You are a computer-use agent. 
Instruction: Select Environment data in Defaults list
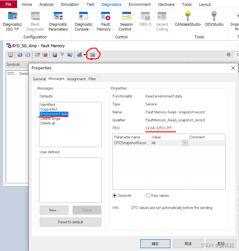[x=54, y=114]
